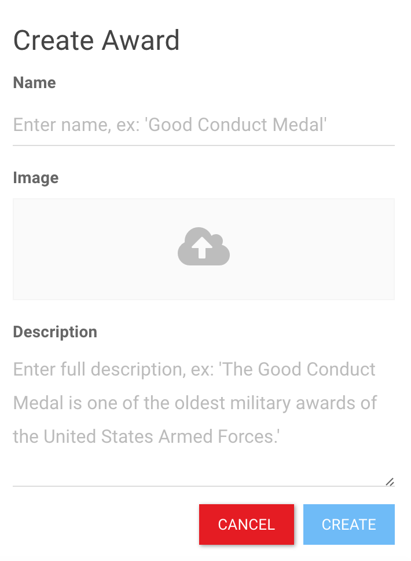The width and height of the screenshot is (411, 561).
Task: Click the 'Name' field label
Action: coord(34,83)
